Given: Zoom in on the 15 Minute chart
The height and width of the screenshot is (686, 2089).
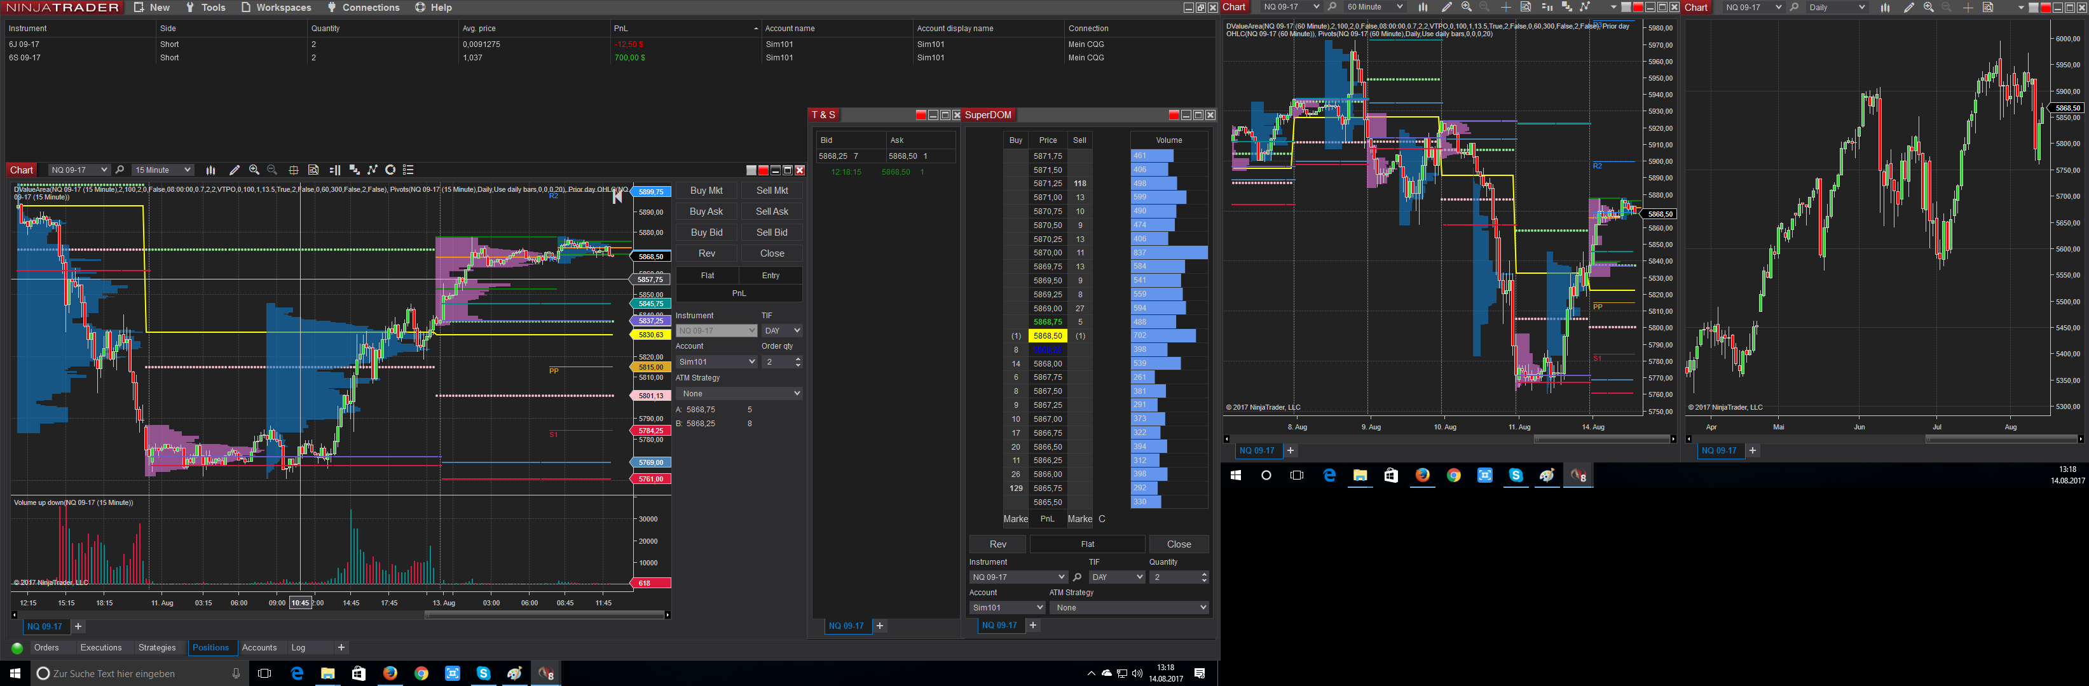Looking at the screenshot, I should pos(254,170).
